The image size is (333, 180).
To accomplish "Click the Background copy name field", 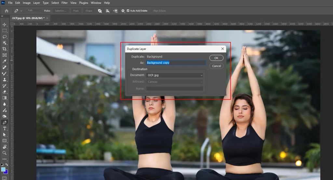I will [176, 63].
